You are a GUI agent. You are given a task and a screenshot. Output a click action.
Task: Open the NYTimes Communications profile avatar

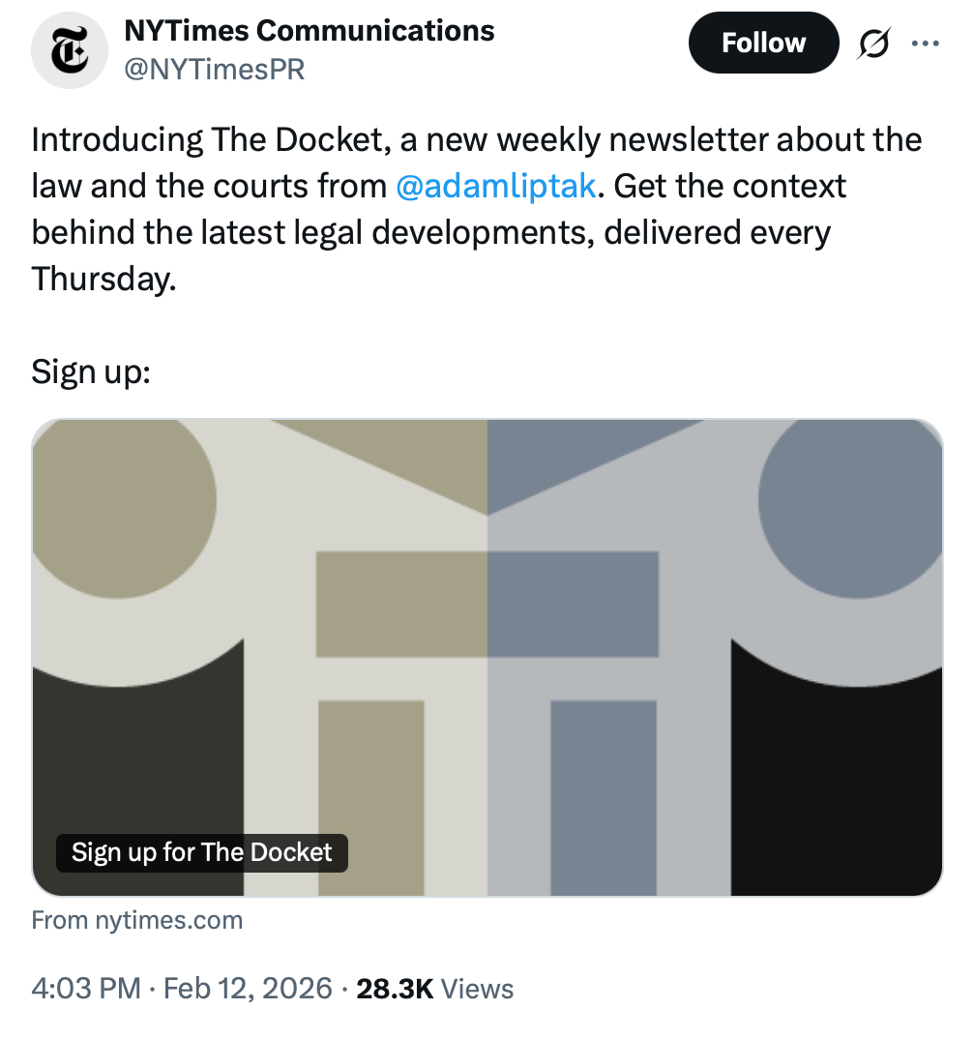69,50
